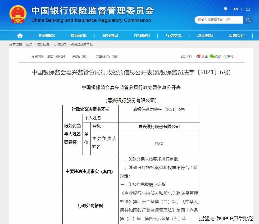Share via the WeChat icon
The image size is (259, 224).
pyautogui.click(x=212, y=56)
